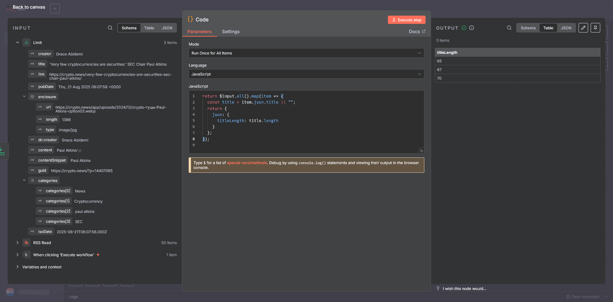The width and height of the screenshot is (613, 302).
Task: Click the output info icon
Action: pos(472,28)
